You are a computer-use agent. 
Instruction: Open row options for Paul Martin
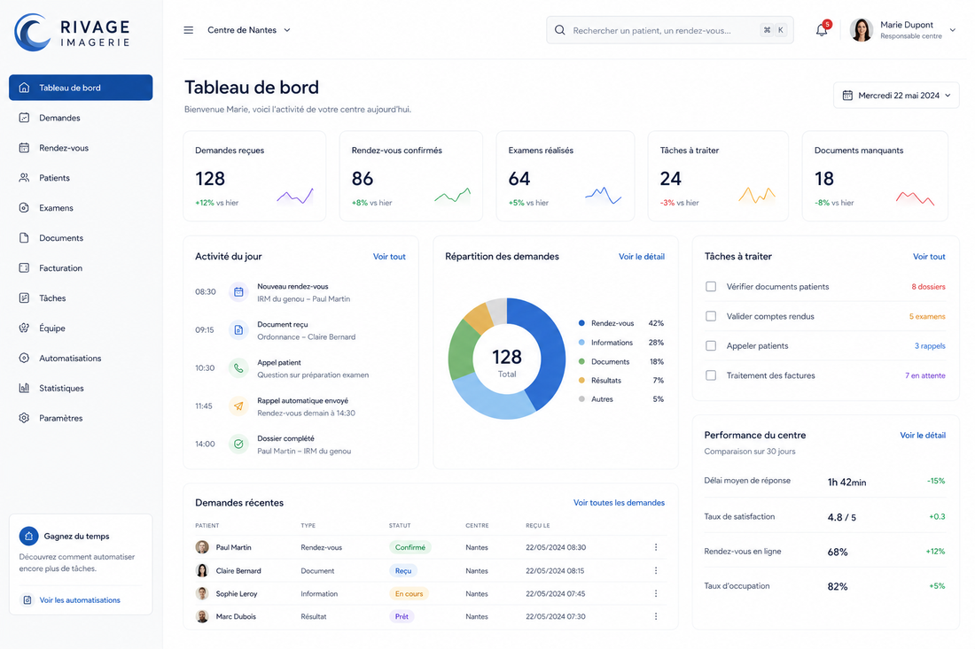click(655, 547)
